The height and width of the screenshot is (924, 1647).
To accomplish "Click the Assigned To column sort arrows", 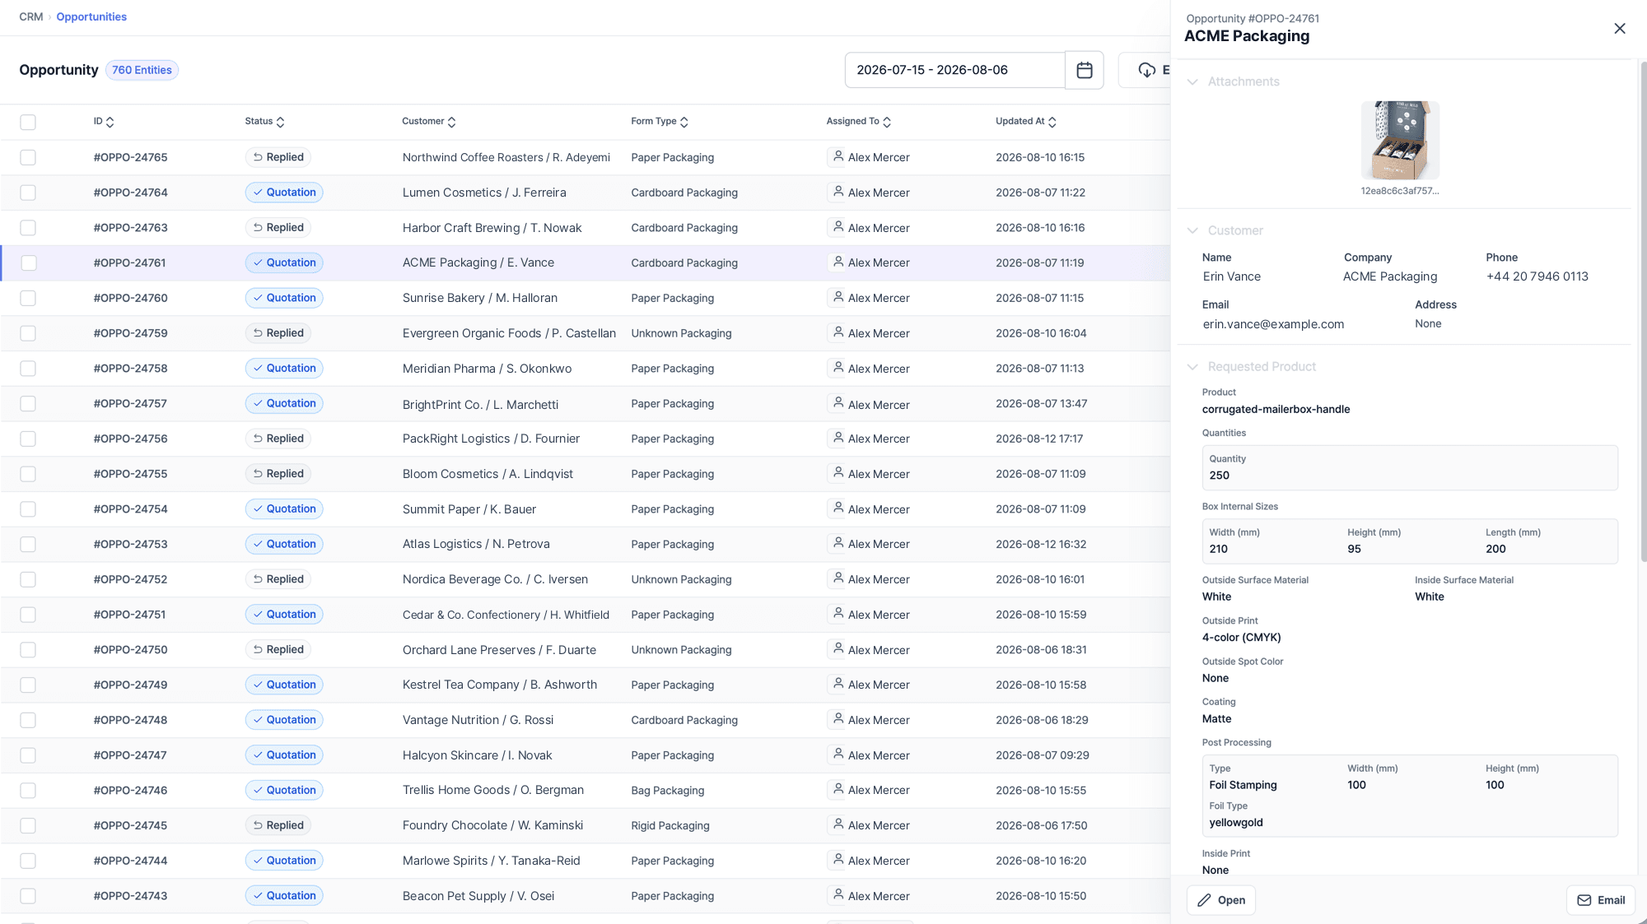I will point(886,122).
